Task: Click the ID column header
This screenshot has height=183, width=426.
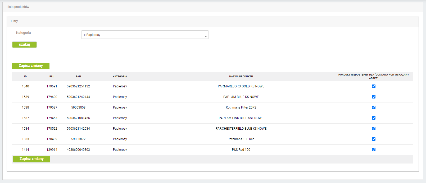Action: tap(25, 77)
